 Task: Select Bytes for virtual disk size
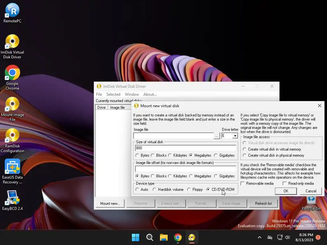(142, 155)
